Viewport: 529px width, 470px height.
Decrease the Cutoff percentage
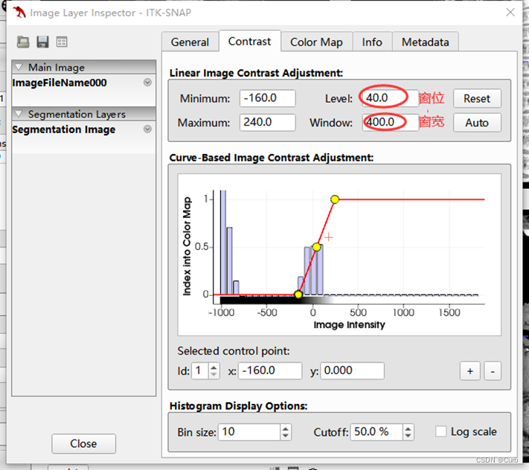pos(408,436)
